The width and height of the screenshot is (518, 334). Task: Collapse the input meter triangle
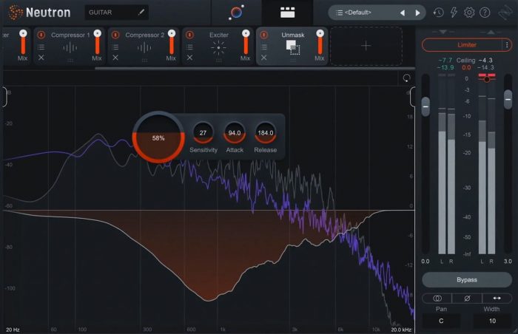pyautogui.click(x=443, y=32)
